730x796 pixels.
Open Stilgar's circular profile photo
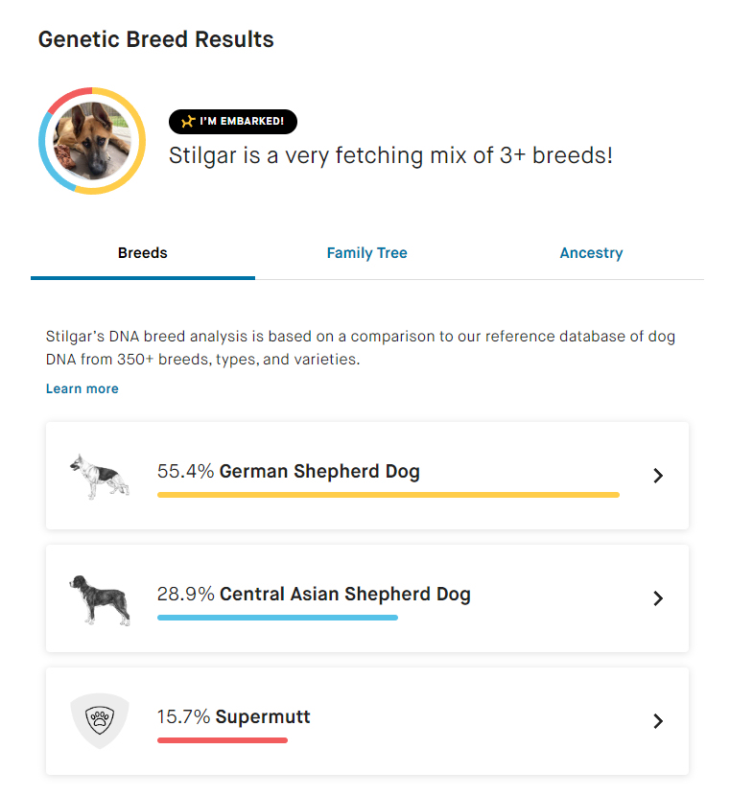click(x=92, y=141)
